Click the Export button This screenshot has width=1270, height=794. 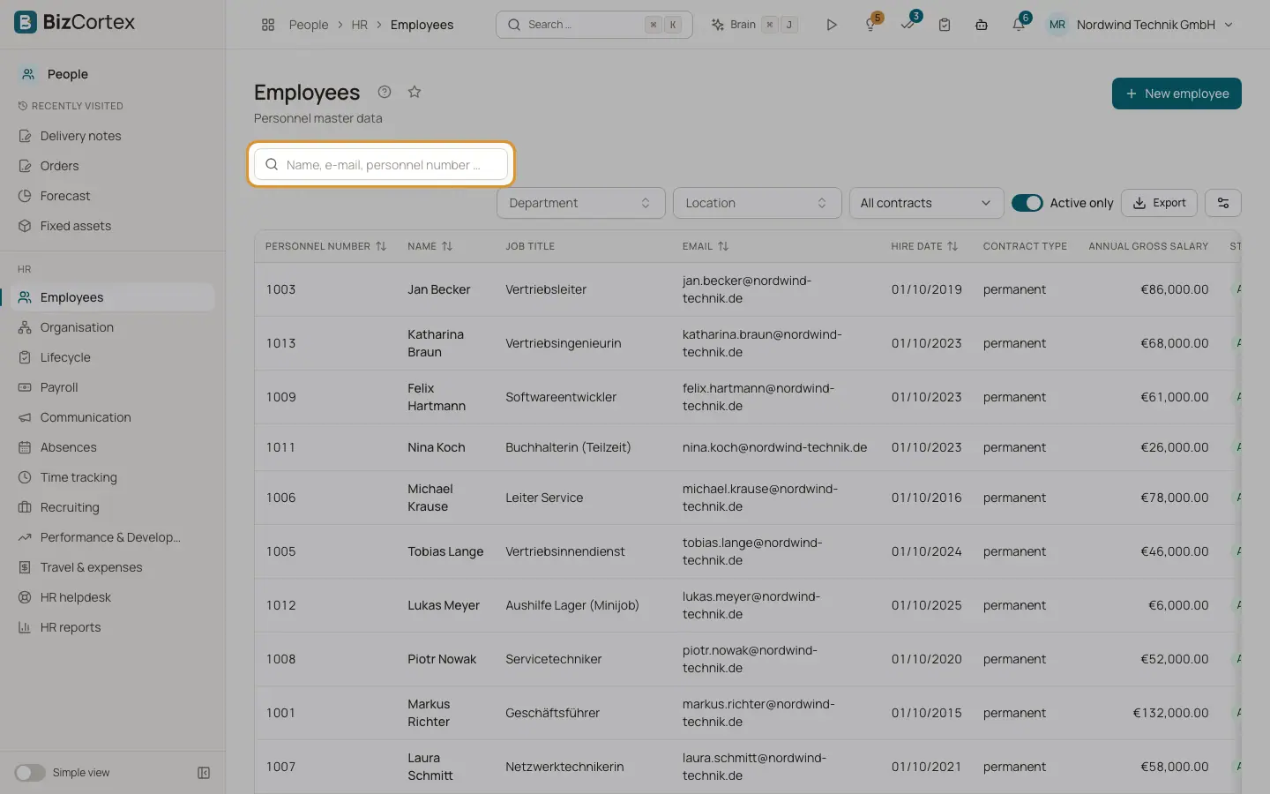(x=1159, y=203)
